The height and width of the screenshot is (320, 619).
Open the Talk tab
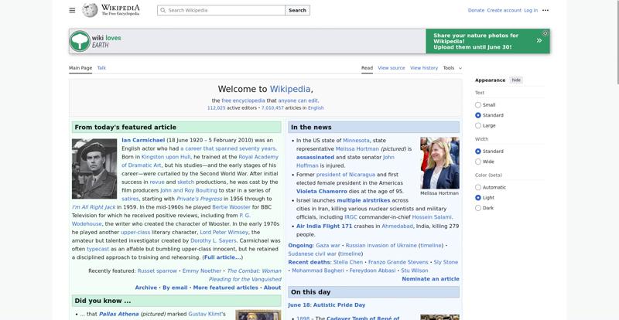(x=101, y=68)
